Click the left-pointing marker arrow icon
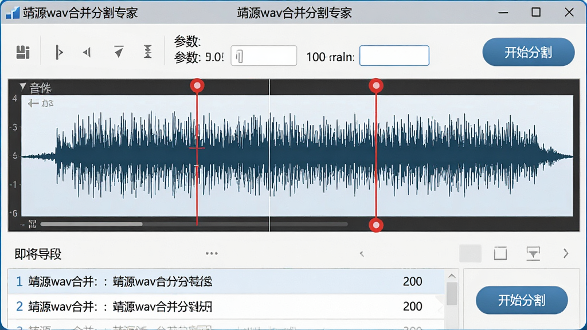Image resolution: width=587 pixels, height=330 pixels. pyautogui.click(x=87, y=52)
